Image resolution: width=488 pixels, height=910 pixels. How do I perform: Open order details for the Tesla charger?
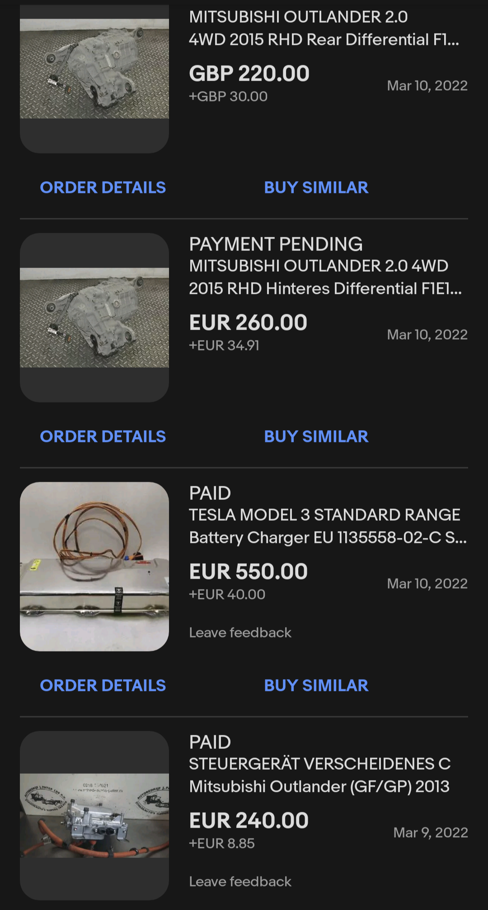pos(103,685)
